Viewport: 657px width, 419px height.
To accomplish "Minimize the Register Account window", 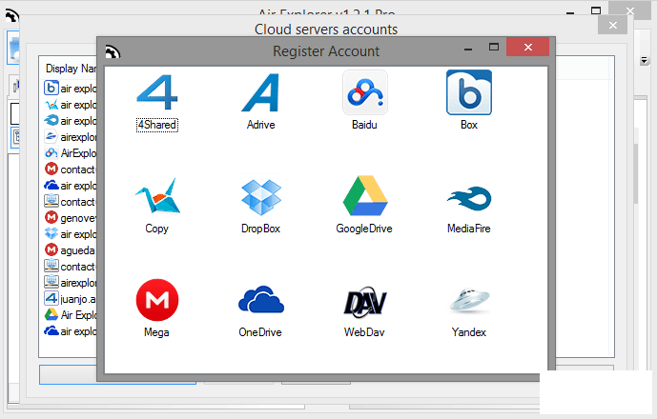I will [468, 49].
